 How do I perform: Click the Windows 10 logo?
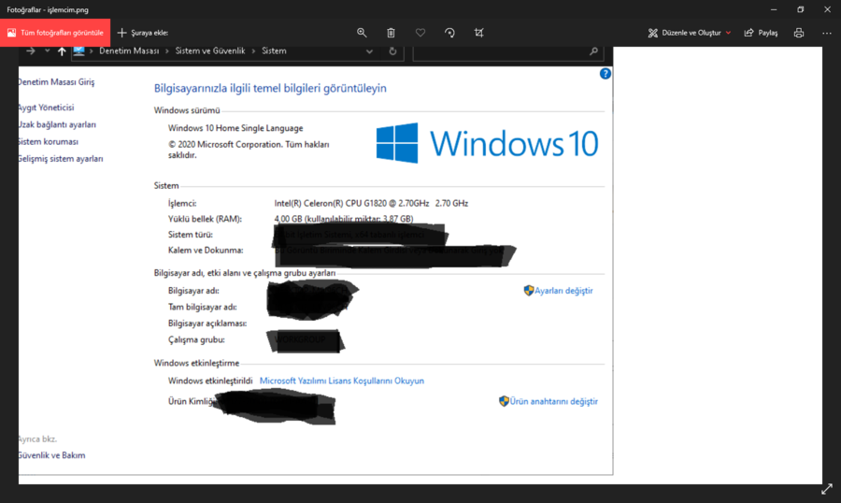click(487, 143)
